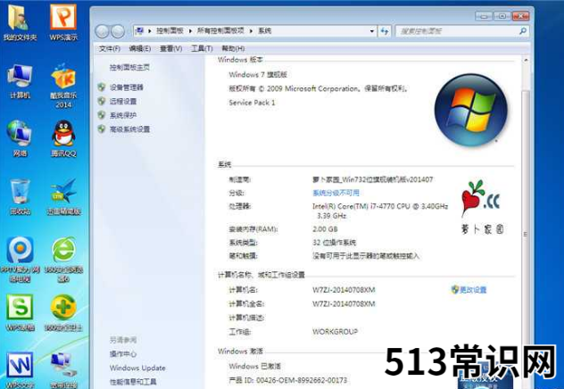This screenshot has height=389, width=564.
Task: Click the forward navigation arrow button
Action: [118, 31]
